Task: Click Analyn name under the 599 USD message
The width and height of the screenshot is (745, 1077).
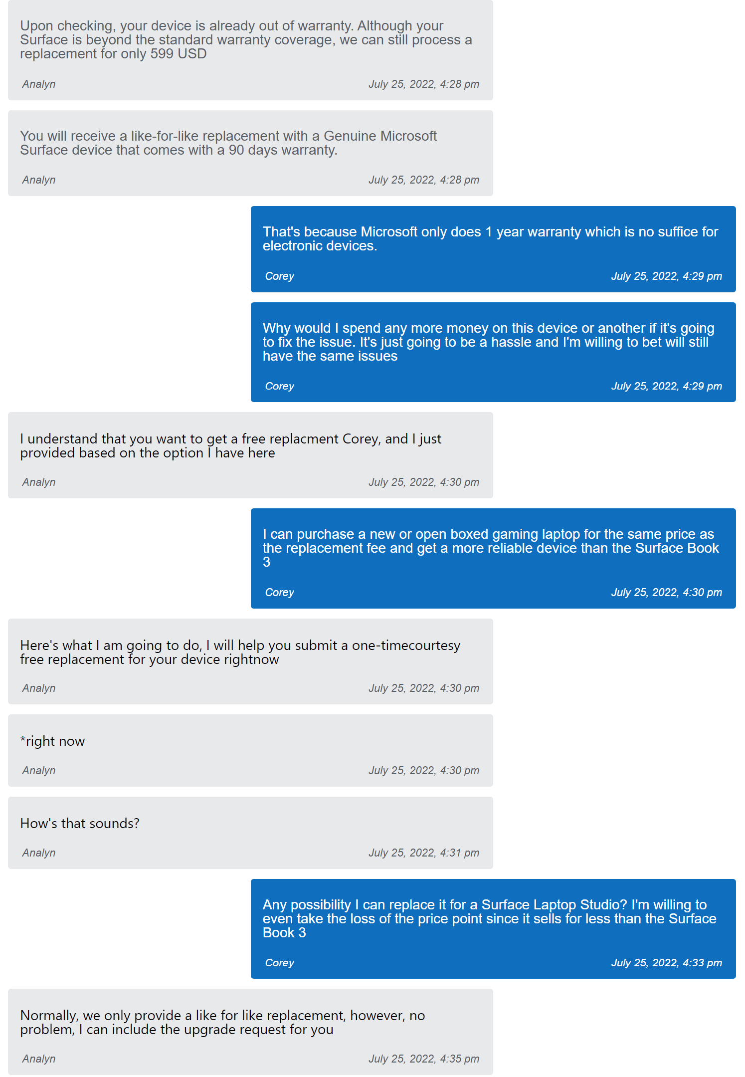Action: coord(39,84)
